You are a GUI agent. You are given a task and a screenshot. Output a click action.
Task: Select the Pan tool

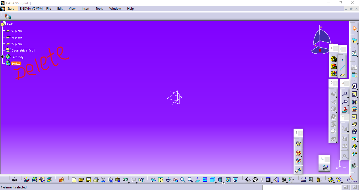[168, 180]
